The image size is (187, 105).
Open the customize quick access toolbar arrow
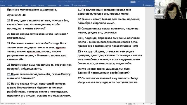tap(5, 2)
